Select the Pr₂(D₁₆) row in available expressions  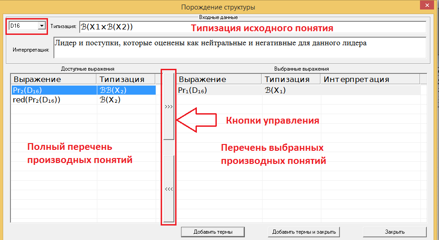pos(83,90)
